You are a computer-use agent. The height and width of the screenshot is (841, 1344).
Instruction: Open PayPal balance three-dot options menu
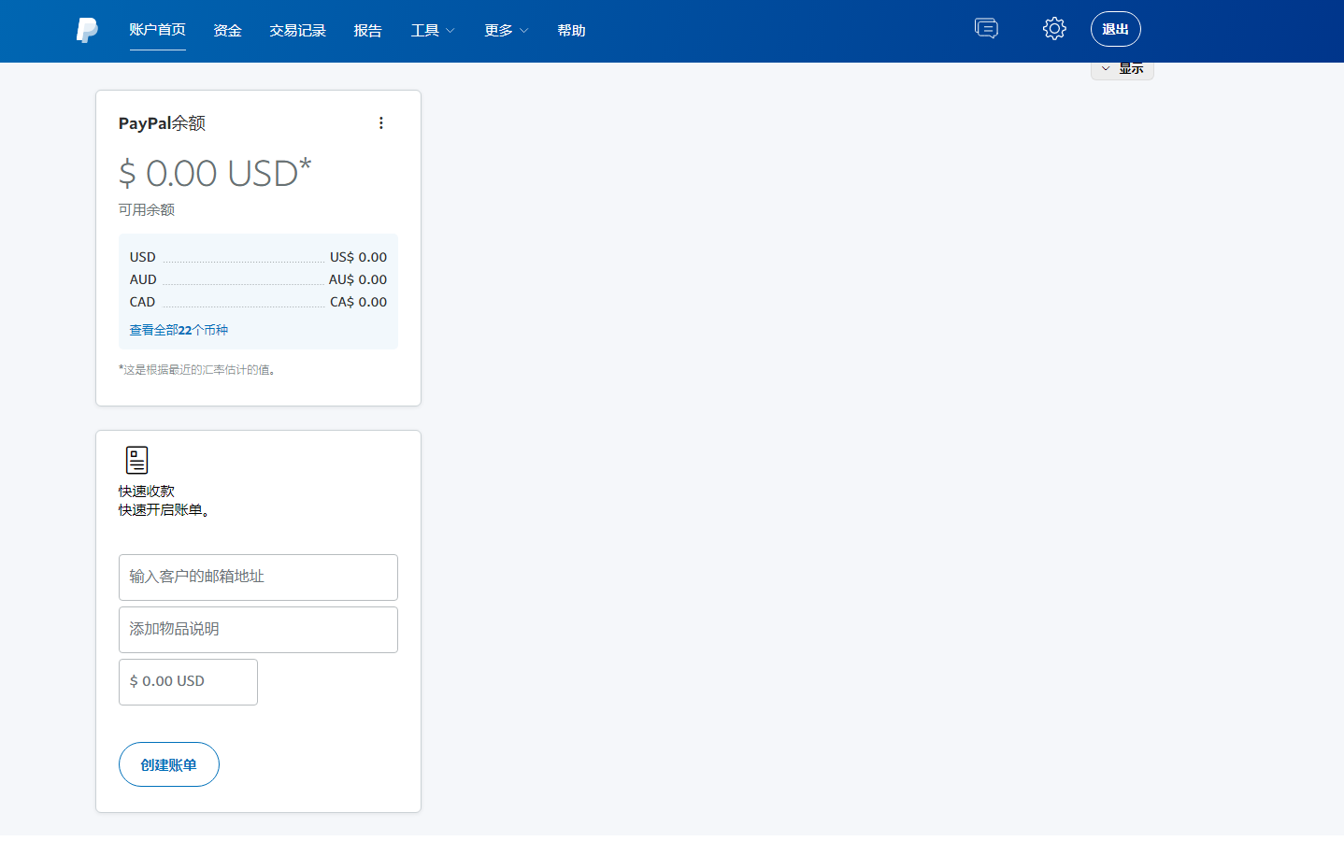click(x=381, y=123)
